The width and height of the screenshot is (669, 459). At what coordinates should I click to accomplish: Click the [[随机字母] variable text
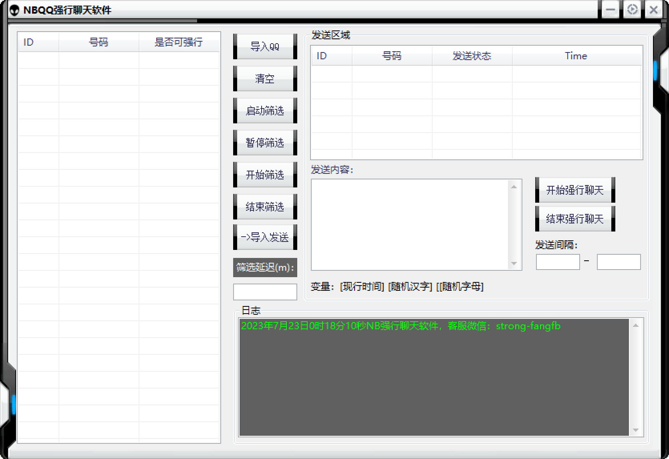coord(460,286)
